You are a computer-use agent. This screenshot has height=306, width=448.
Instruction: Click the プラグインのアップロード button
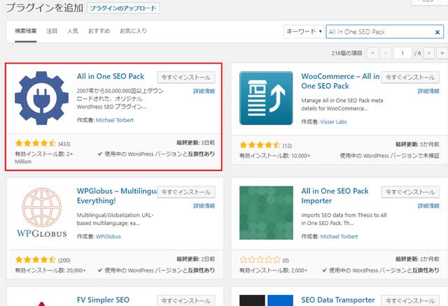[123, 8]
